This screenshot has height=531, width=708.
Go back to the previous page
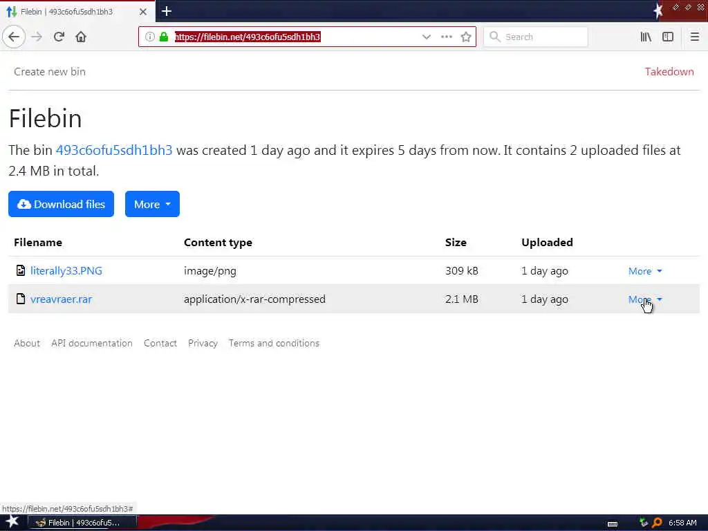14,37
